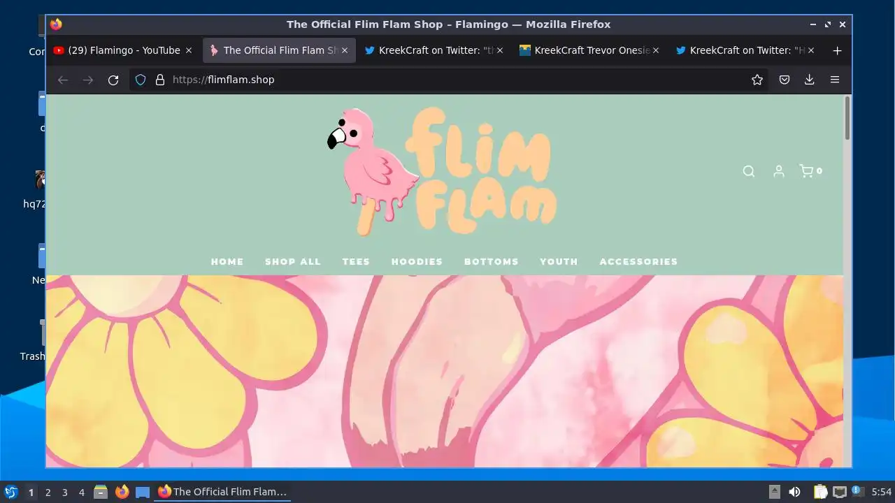Click the 5:54 taskbar clock
895x503 pixels.
click(x=882, y=492)
